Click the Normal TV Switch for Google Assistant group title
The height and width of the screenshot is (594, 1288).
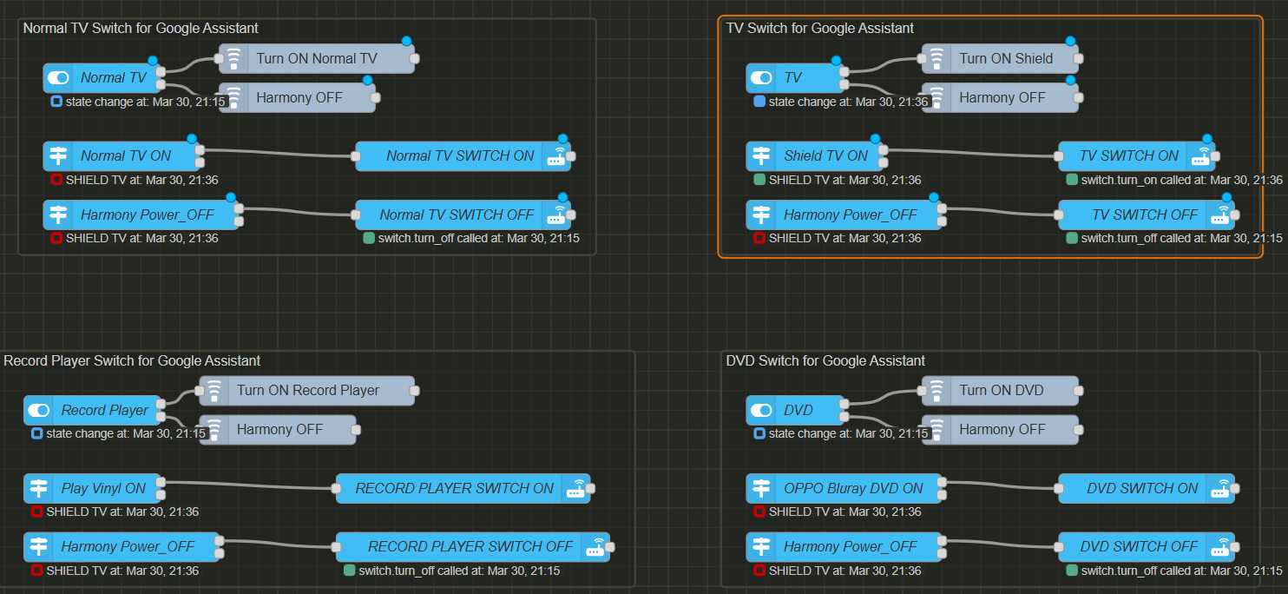coord(141,28)
